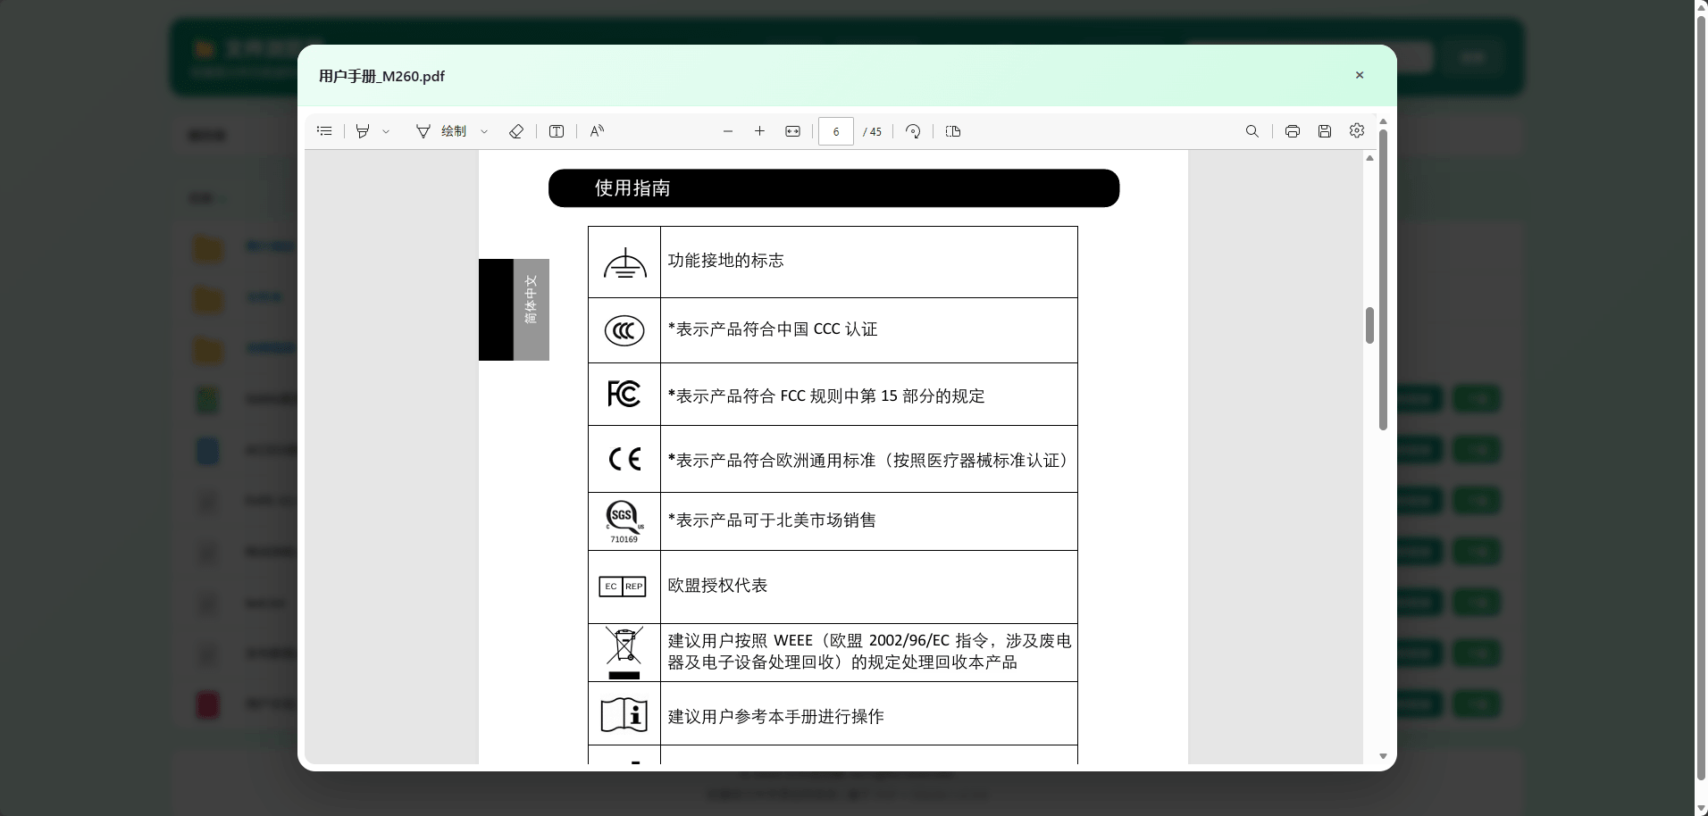Click the text *表示产品可于北美市场销售

[772, 520]
